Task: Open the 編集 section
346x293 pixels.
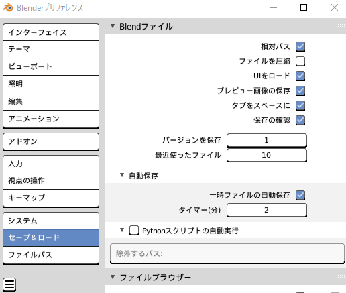Action: tap(51, 101)
